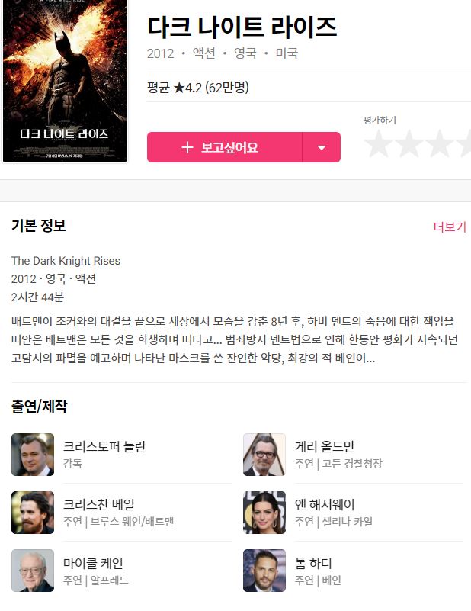
Task: Rate with the third gray star
Action: (440, 143)
